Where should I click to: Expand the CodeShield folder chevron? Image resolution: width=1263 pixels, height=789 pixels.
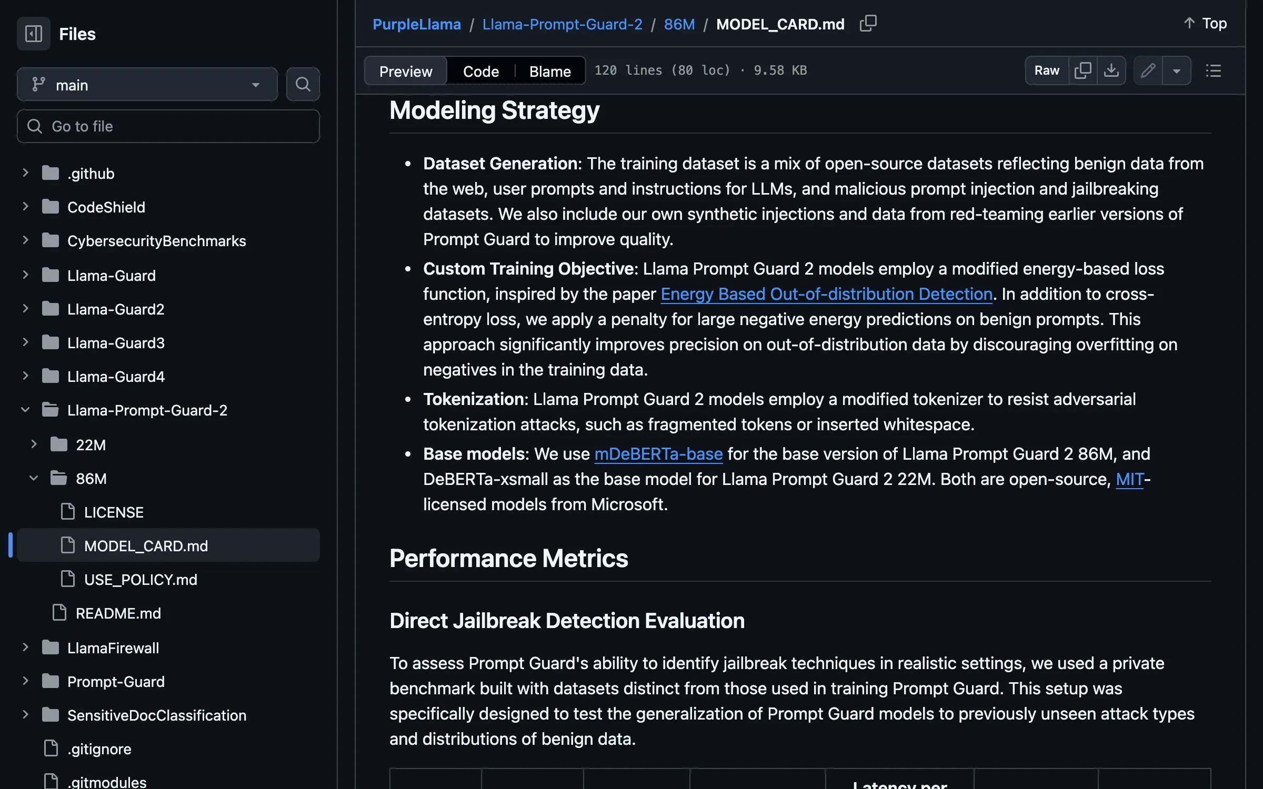25,206
